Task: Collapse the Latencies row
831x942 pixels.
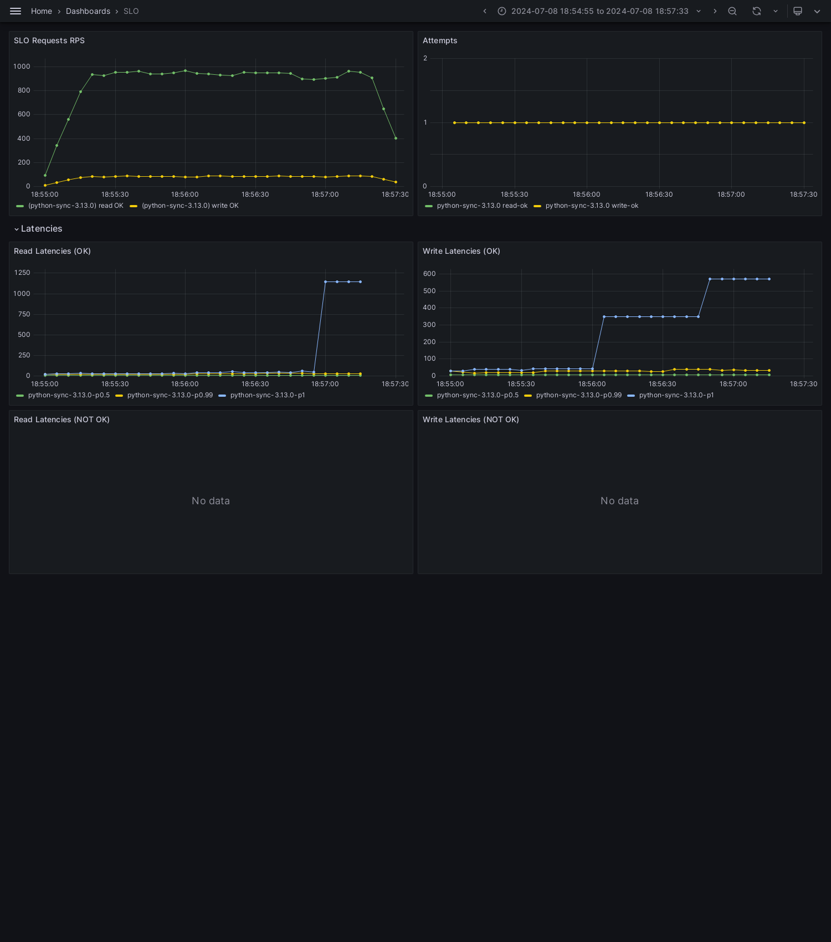Action: pyautogui.click(x=38, y=229)
